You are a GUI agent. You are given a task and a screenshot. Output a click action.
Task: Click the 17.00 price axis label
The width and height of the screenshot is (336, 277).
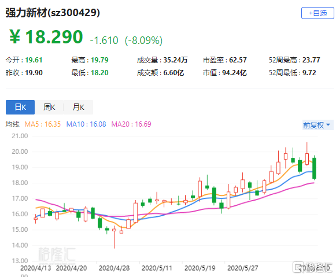[20, 198]
